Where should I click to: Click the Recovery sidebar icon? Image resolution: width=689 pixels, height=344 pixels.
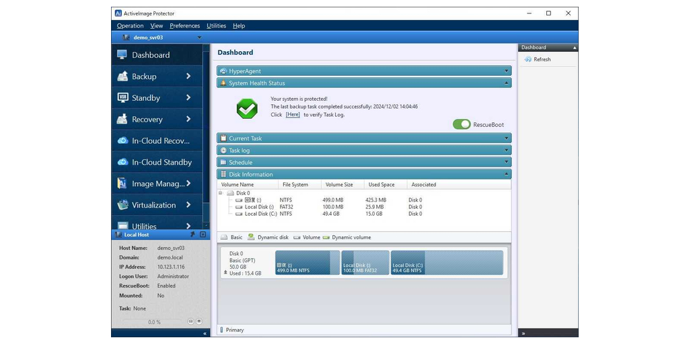click(x=122, y=119)
